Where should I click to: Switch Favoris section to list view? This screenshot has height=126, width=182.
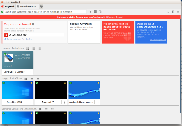tap(32, 79)
